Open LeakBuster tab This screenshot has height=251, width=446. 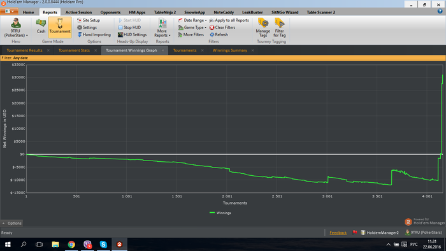252,12
